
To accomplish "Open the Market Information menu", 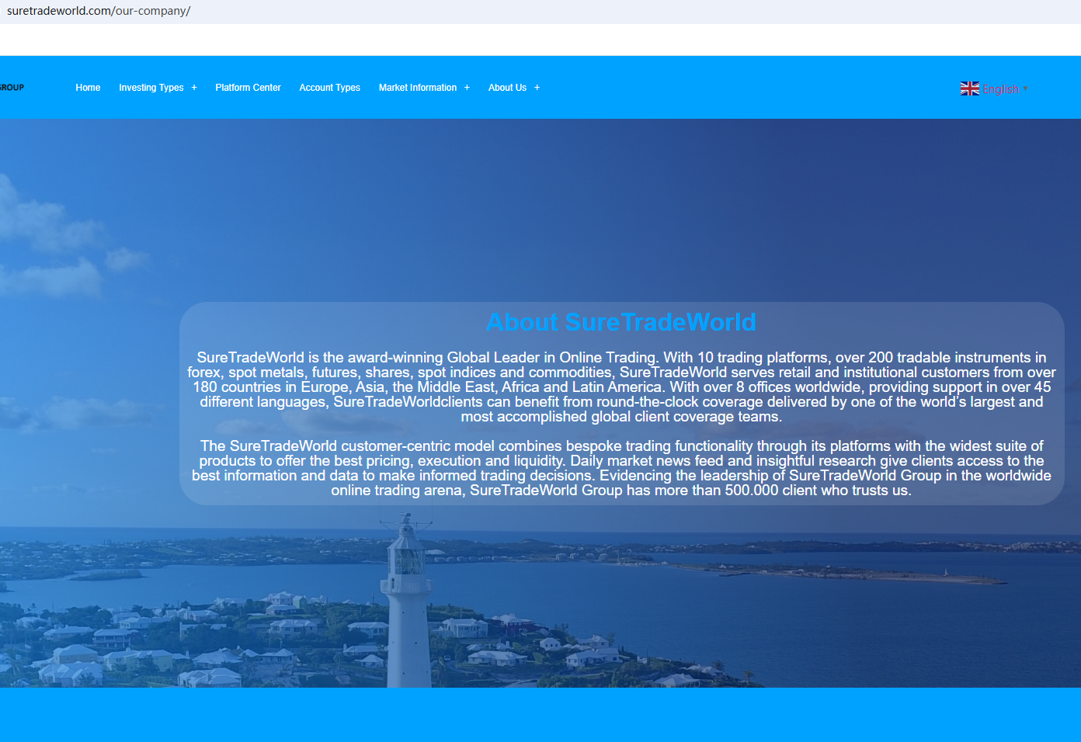I will 418,88.
